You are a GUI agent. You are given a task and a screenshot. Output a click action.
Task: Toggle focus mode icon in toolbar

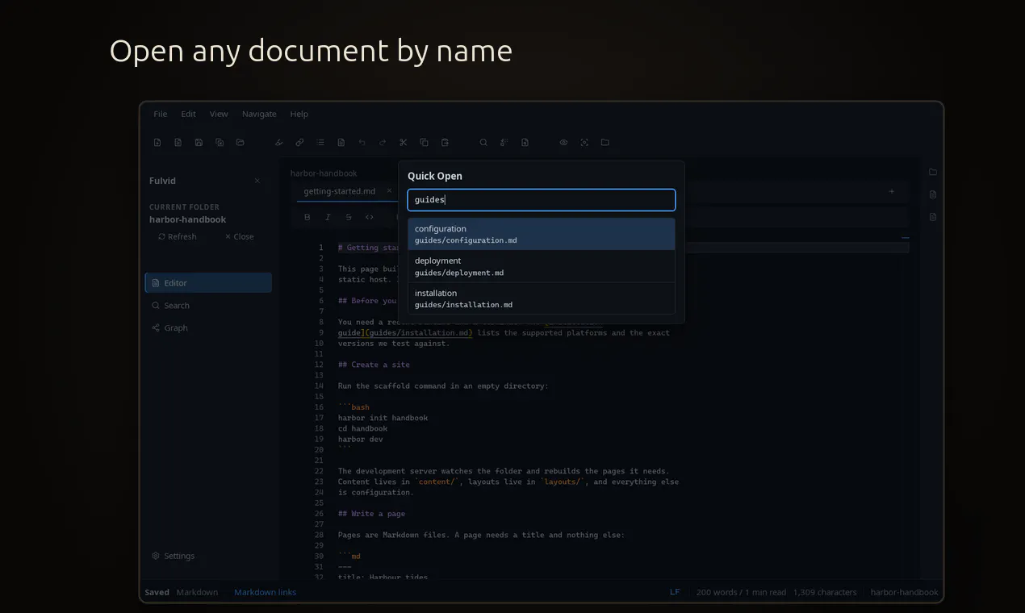(584, 143)
